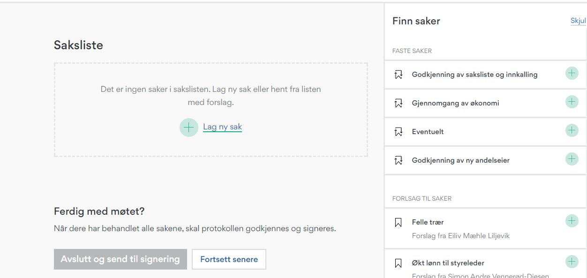The image size is (587, 278).
Task: Add 'Eventuelt' using its plus icon
Action: click(572, 131)
